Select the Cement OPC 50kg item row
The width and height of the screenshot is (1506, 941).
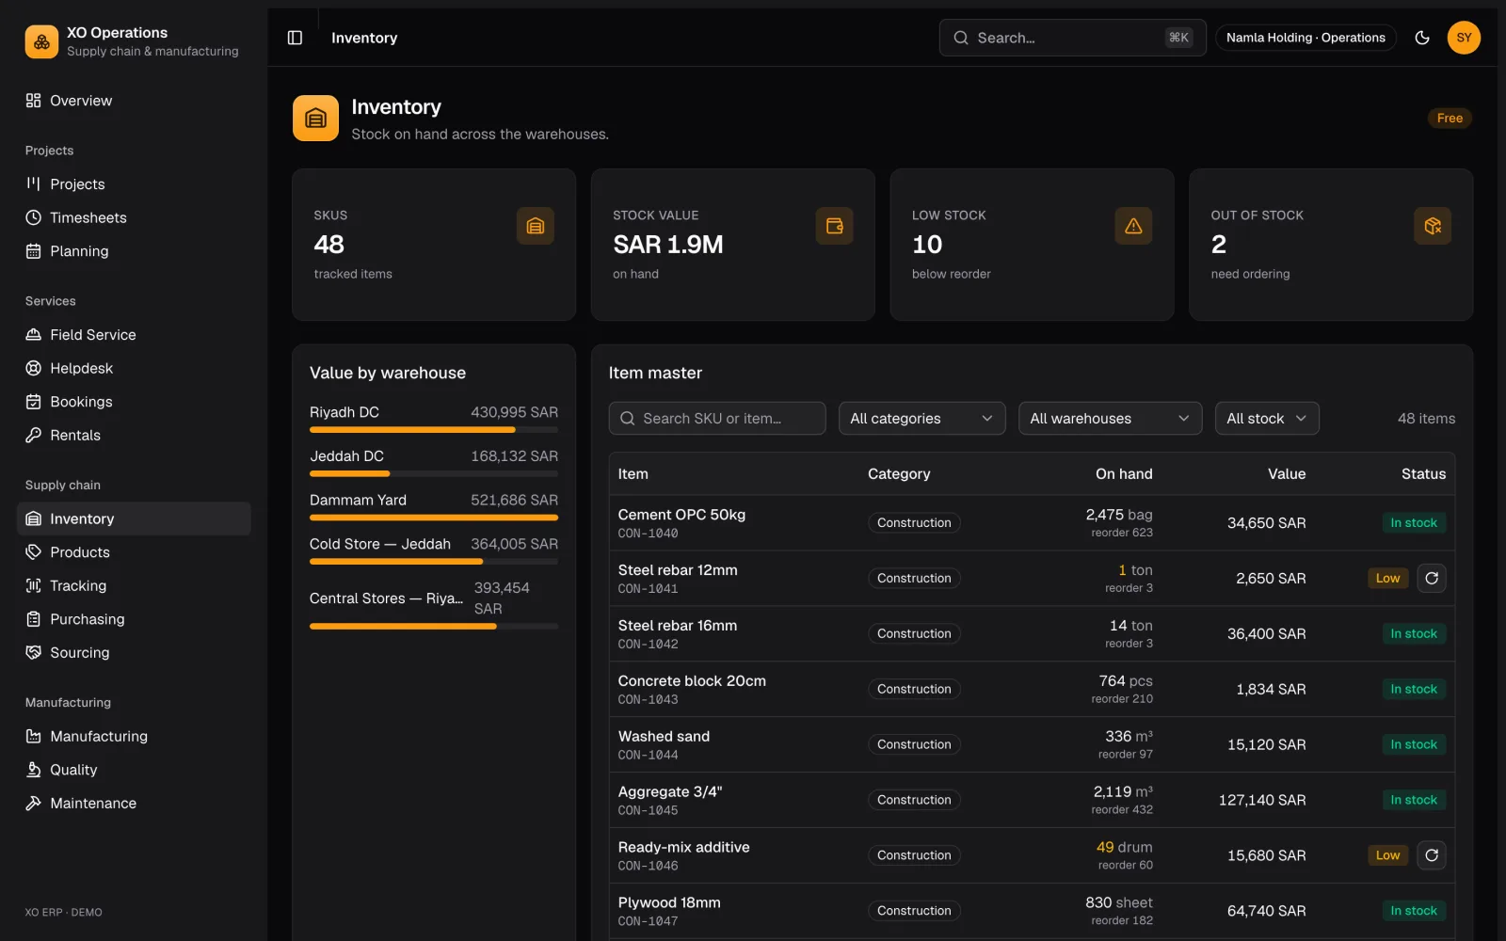click(x=1032, y=523)
